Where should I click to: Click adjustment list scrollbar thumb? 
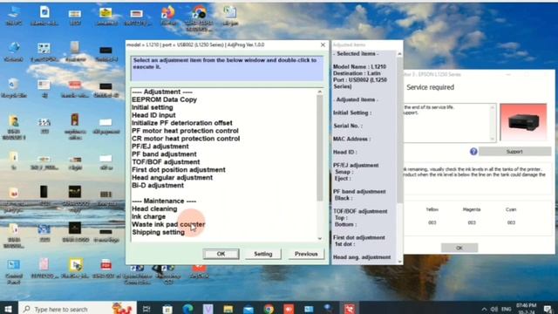[x=320, y=147]
